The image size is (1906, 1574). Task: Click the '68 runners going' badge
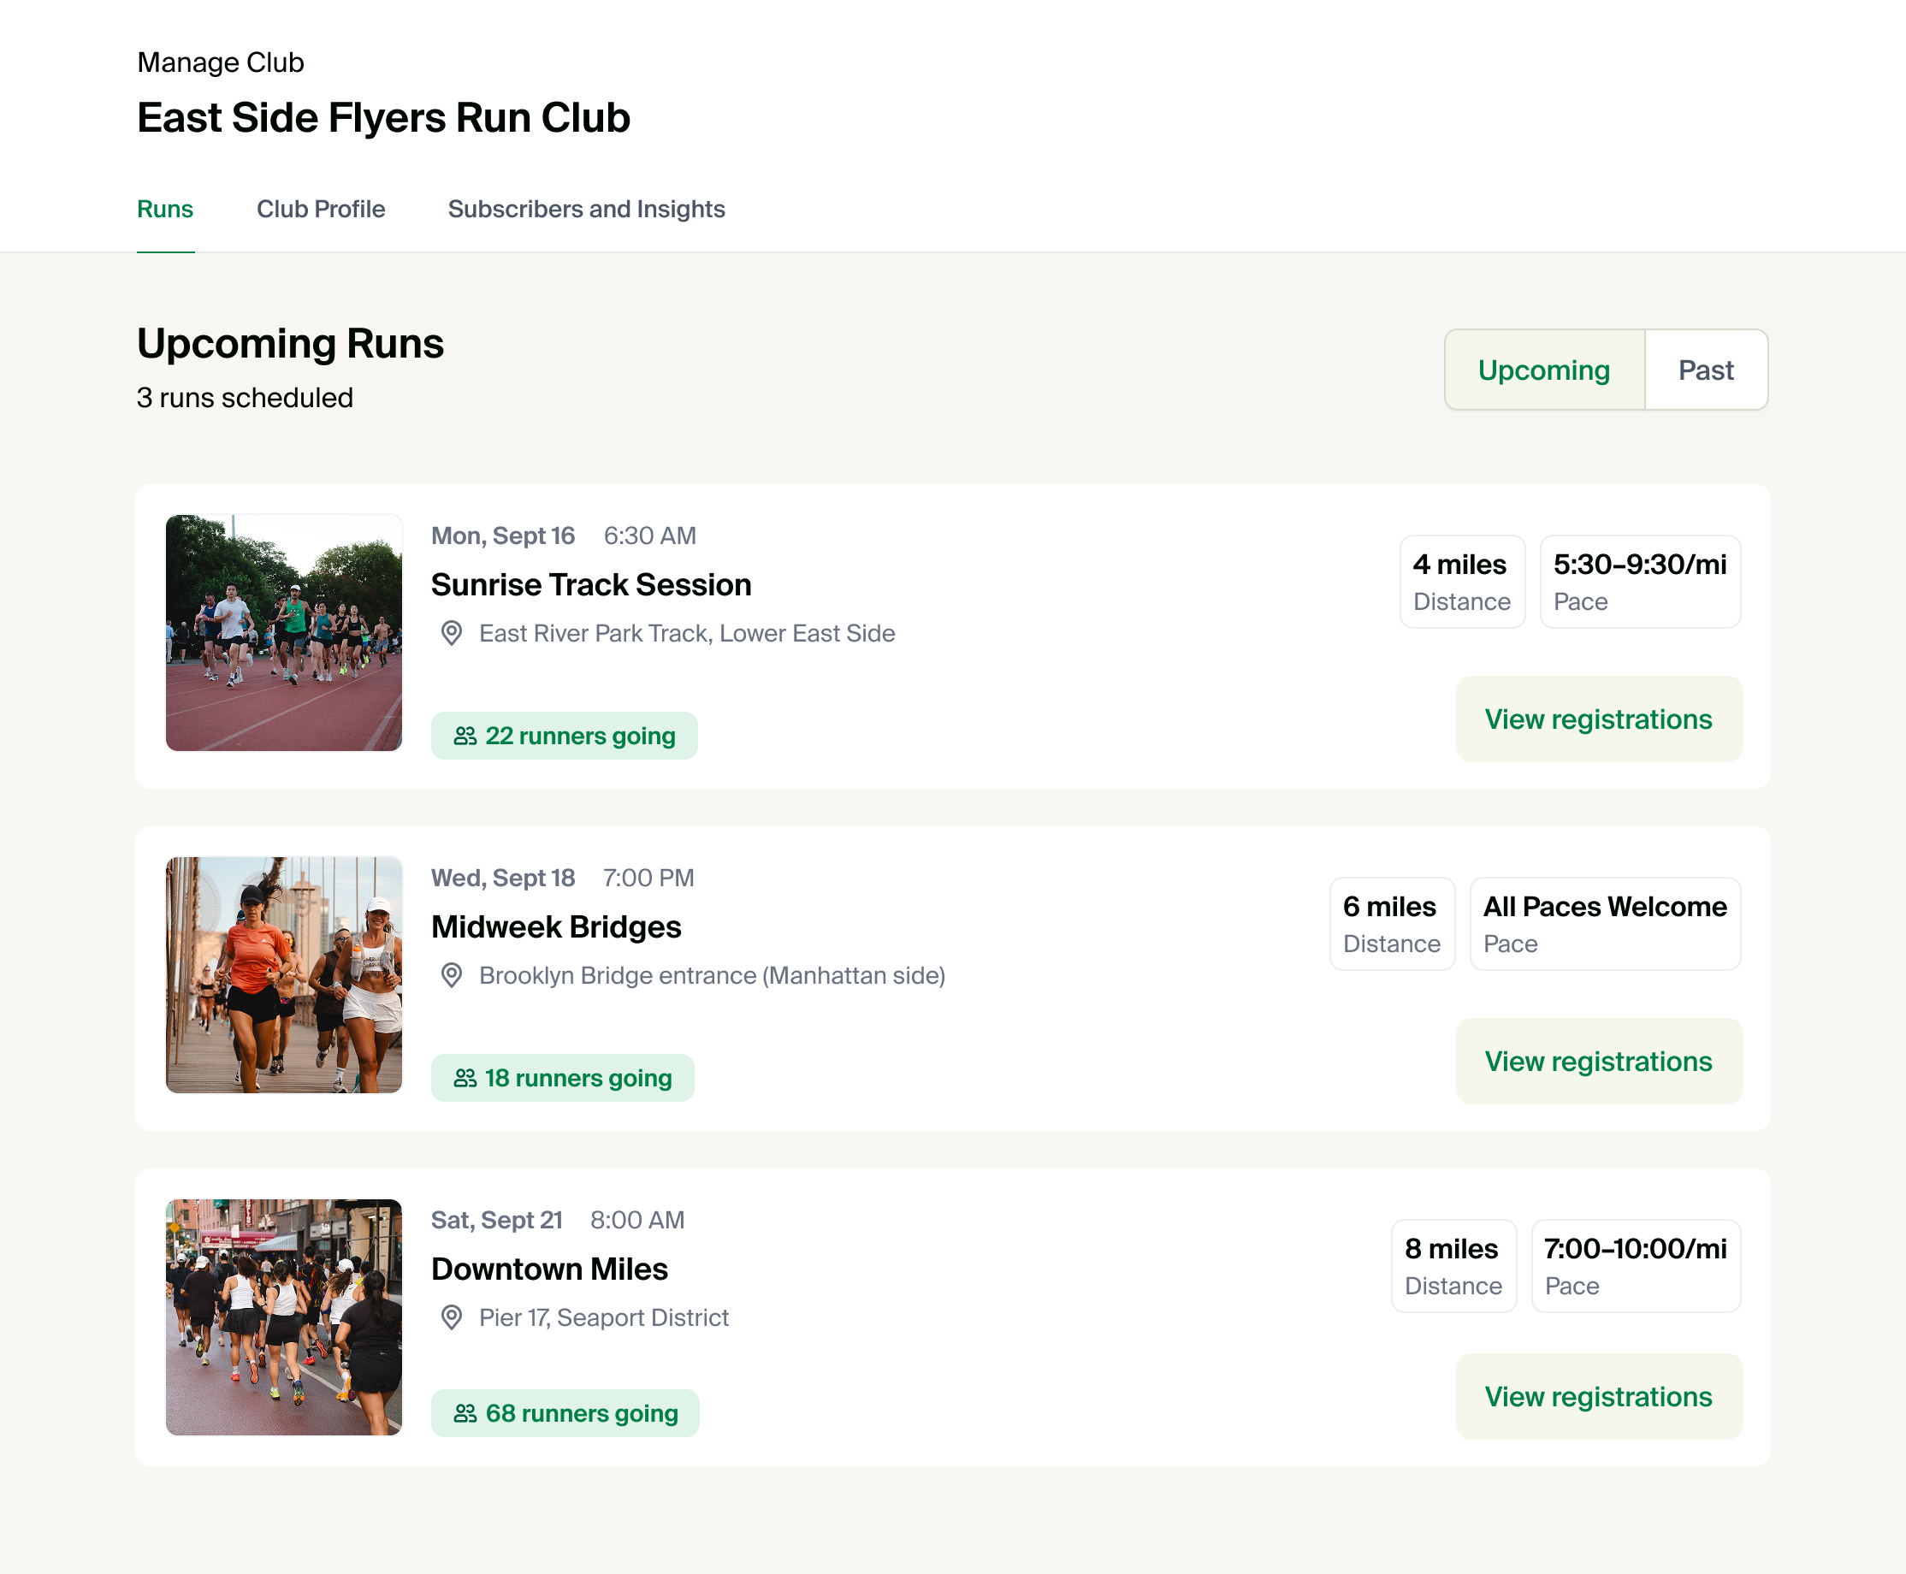click(565, 1412)
